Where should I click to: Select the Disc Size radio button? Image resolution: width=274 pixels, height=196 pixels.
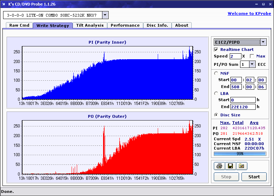point(216,115)
